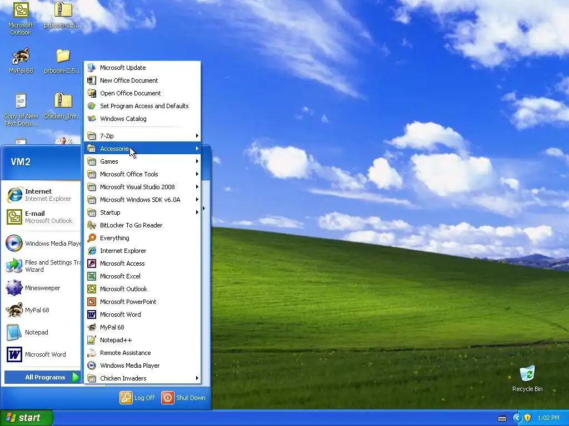This screenshot has height=426, width=569.
Task: Click Microsoft Outlook icon in All Programs list
Action: [92, 288]
